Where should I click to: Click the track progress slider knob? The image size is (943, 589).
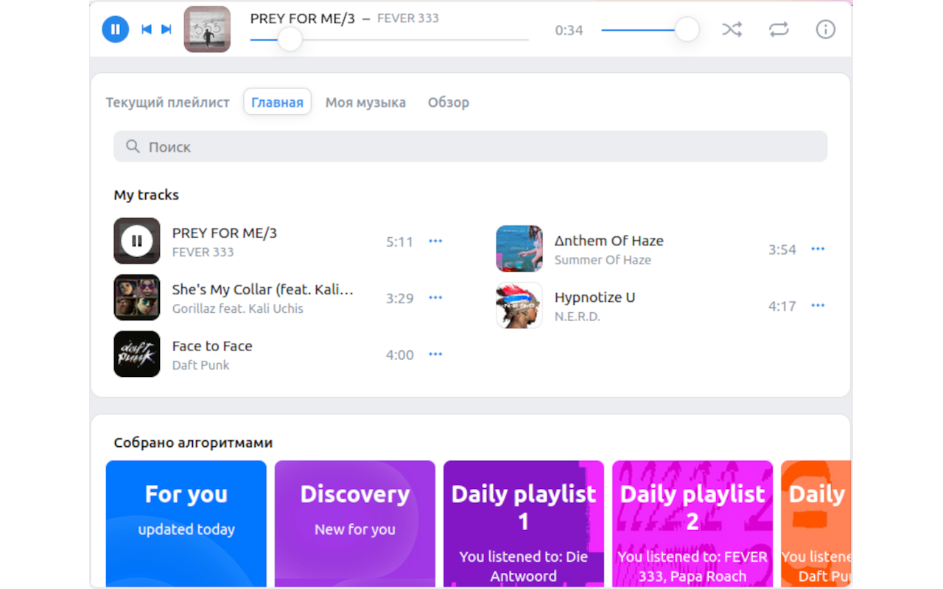(290, 40)
